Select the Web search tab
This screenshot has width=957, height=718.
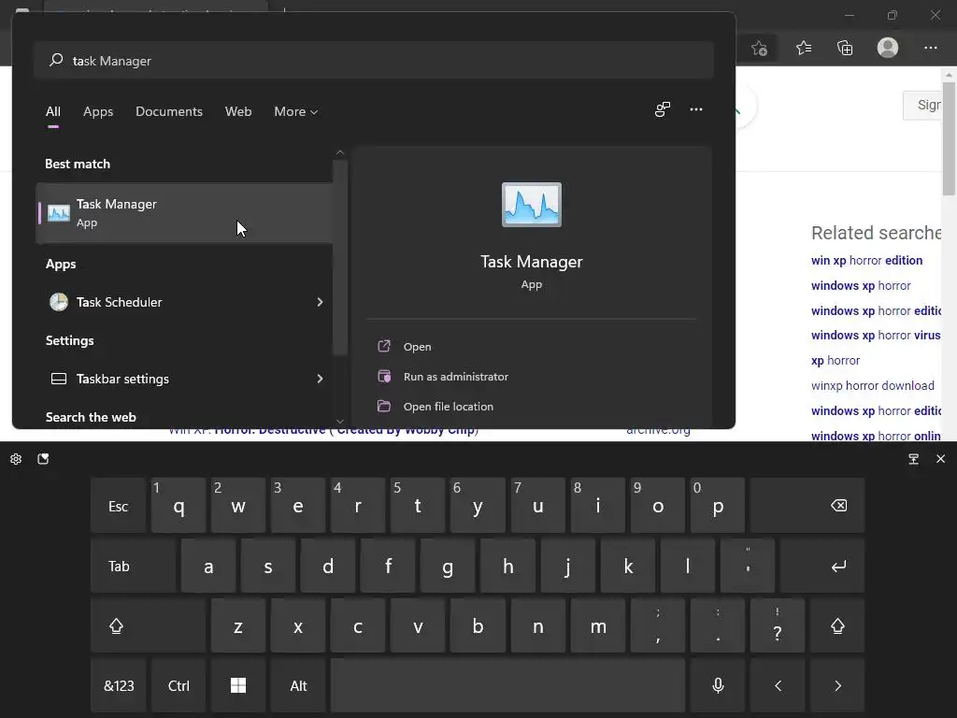[x=238, y=112]
